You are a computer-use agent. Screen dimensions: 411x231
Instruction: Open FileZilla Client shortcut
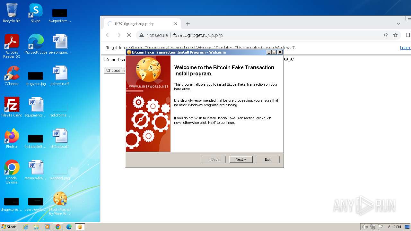point(12,107)
